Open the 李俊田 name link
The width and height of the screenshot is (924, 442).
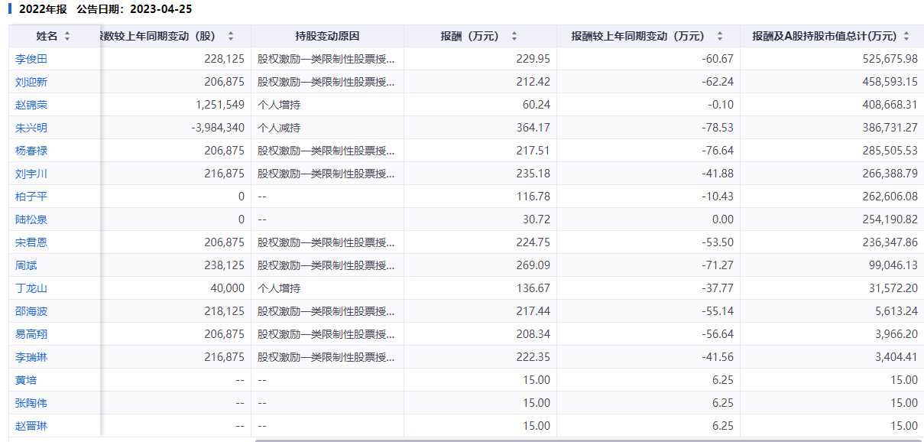coord(31,59)
